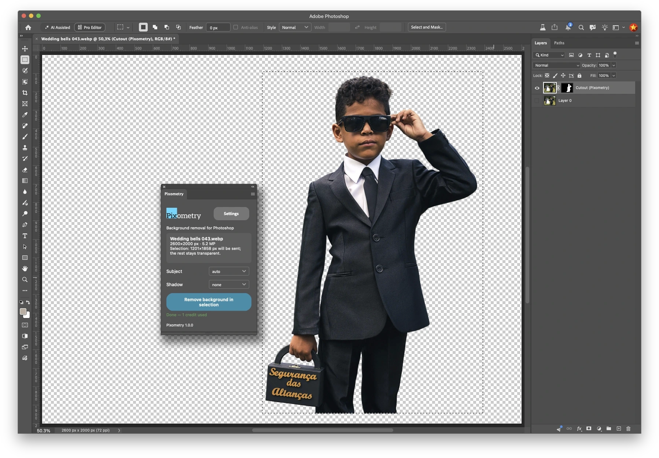Click the Cutout layer mask thumbnail
This screenshot has width=659, height=458.
567,88
